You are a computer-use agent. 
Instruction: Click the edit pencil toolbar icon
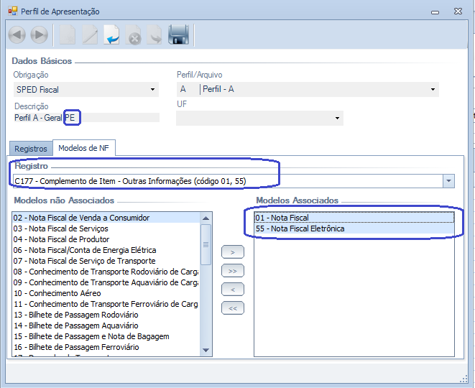(x=89, y=34)
